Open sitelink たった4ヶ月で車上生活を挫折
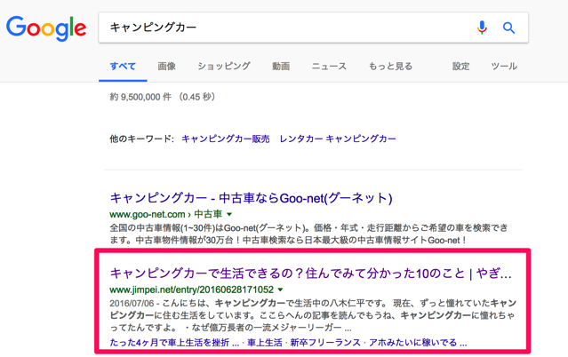The image size is (568, 357). click(x=174, y=343)
